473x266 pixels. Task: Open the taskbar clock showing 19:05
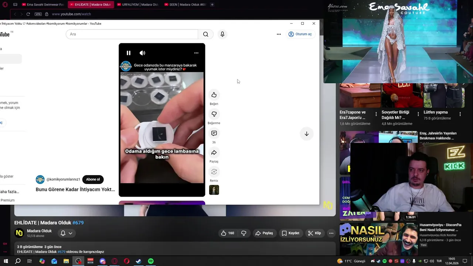452,261
